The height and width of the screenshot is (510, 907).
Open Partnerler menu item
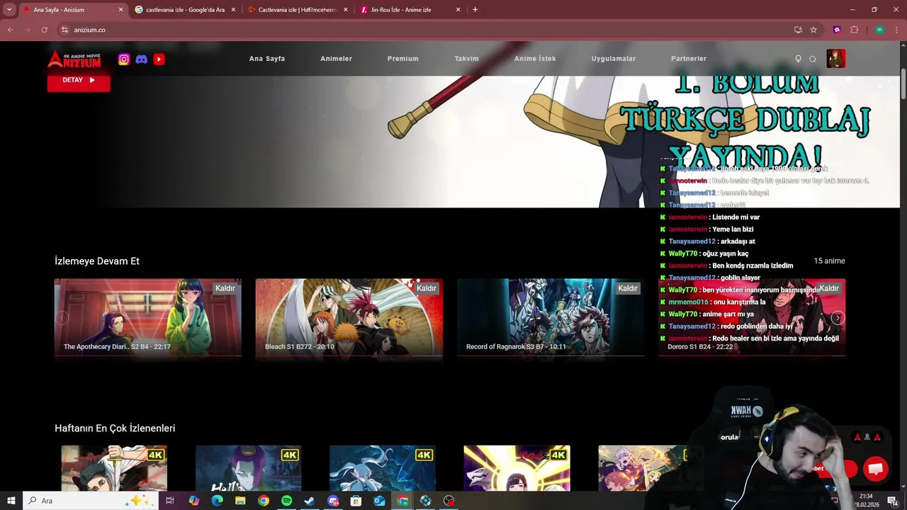coord(689,59)
